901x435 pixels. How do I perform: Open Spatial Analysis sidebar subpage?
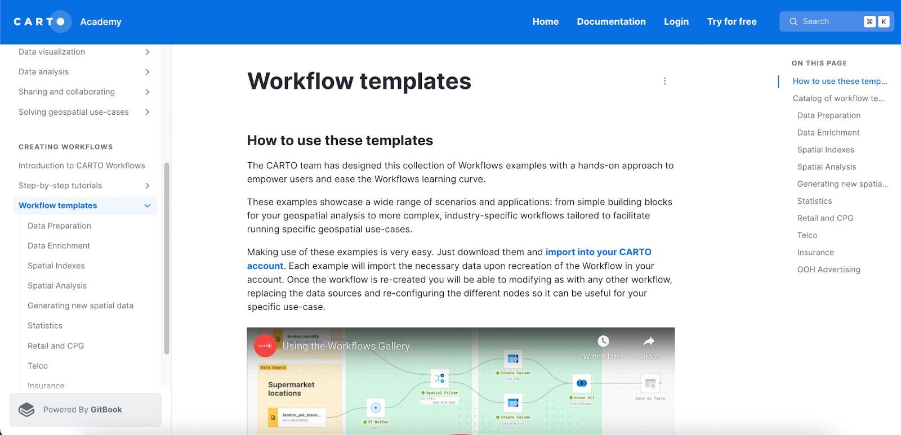tap(57, 286)
